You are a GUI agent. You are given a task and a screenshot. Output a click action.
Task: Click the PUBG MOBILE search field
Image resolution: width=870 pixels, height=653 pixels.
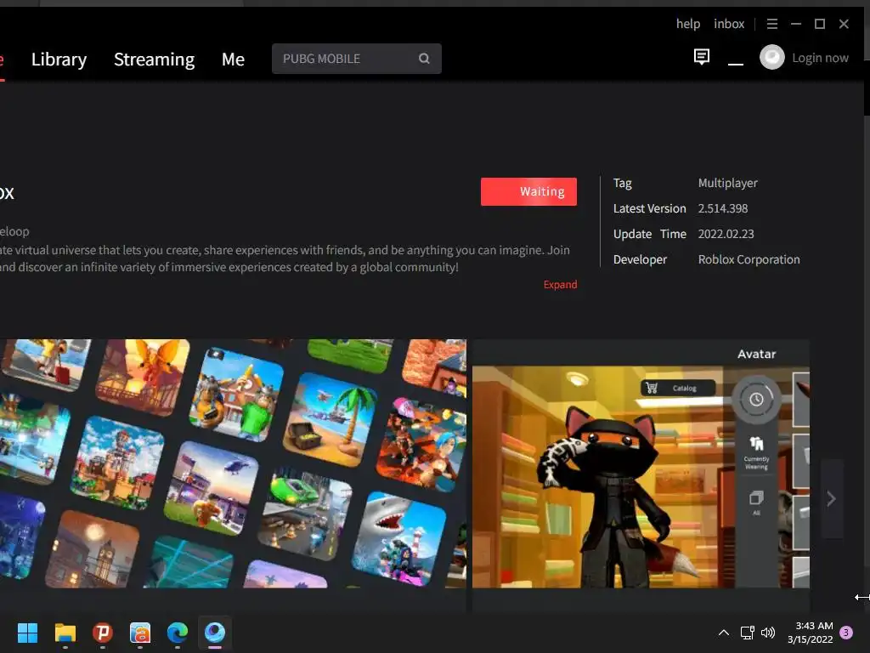point(357,59)
